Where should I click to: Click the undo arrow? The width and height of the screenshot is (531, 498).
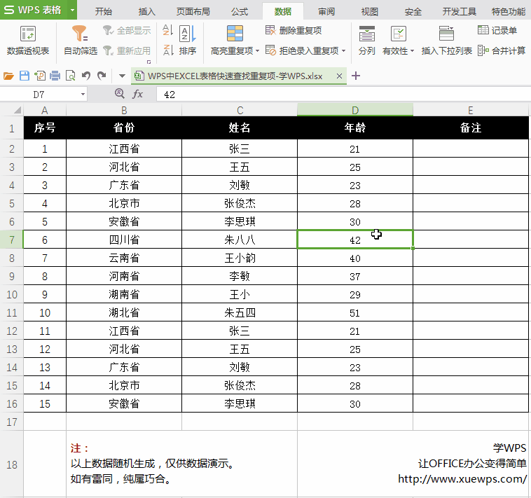click(86, 76)
